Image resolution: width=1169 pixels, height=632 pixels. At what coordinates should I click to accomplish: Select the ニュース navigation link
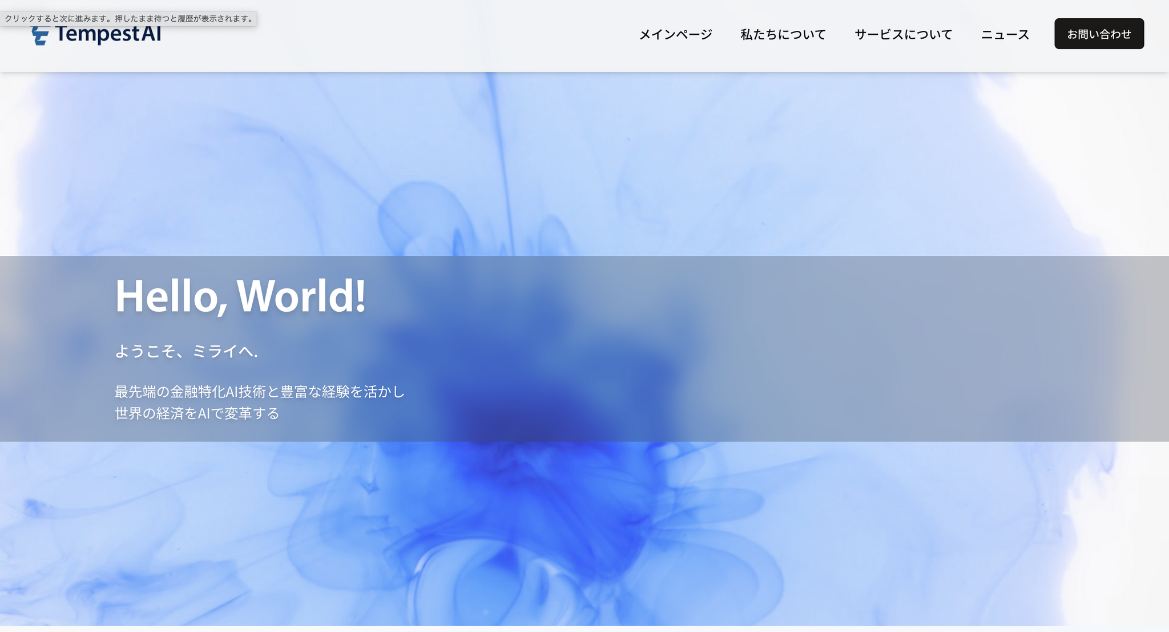[x=1005, y=34]
